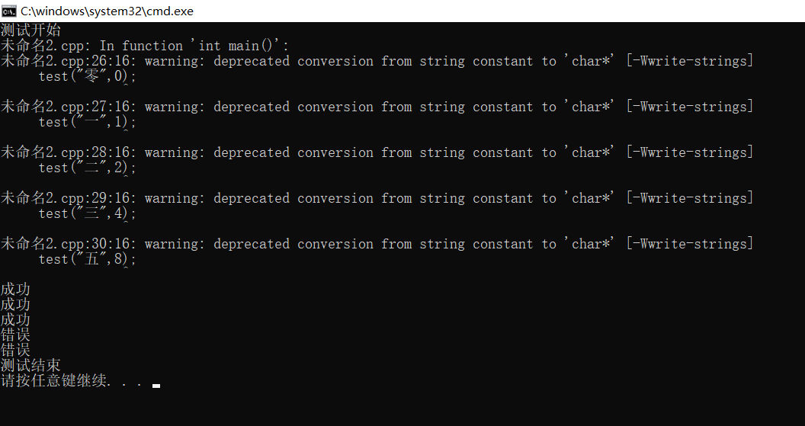Click the warning line for 未命名2.cpp:30:16
The width and height of the screenshot is (805, 426).
(x=377, y=244)
